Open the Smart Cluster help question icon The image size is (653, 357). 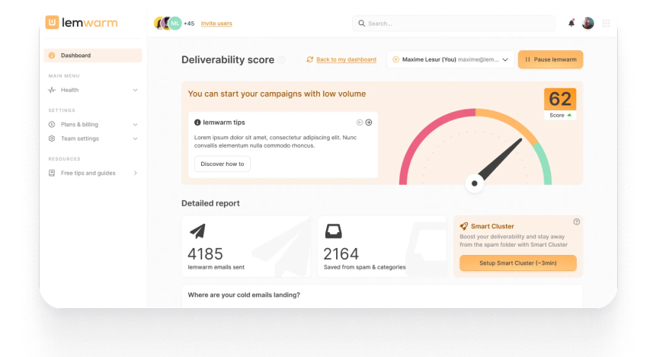click(x=576, y=222)
